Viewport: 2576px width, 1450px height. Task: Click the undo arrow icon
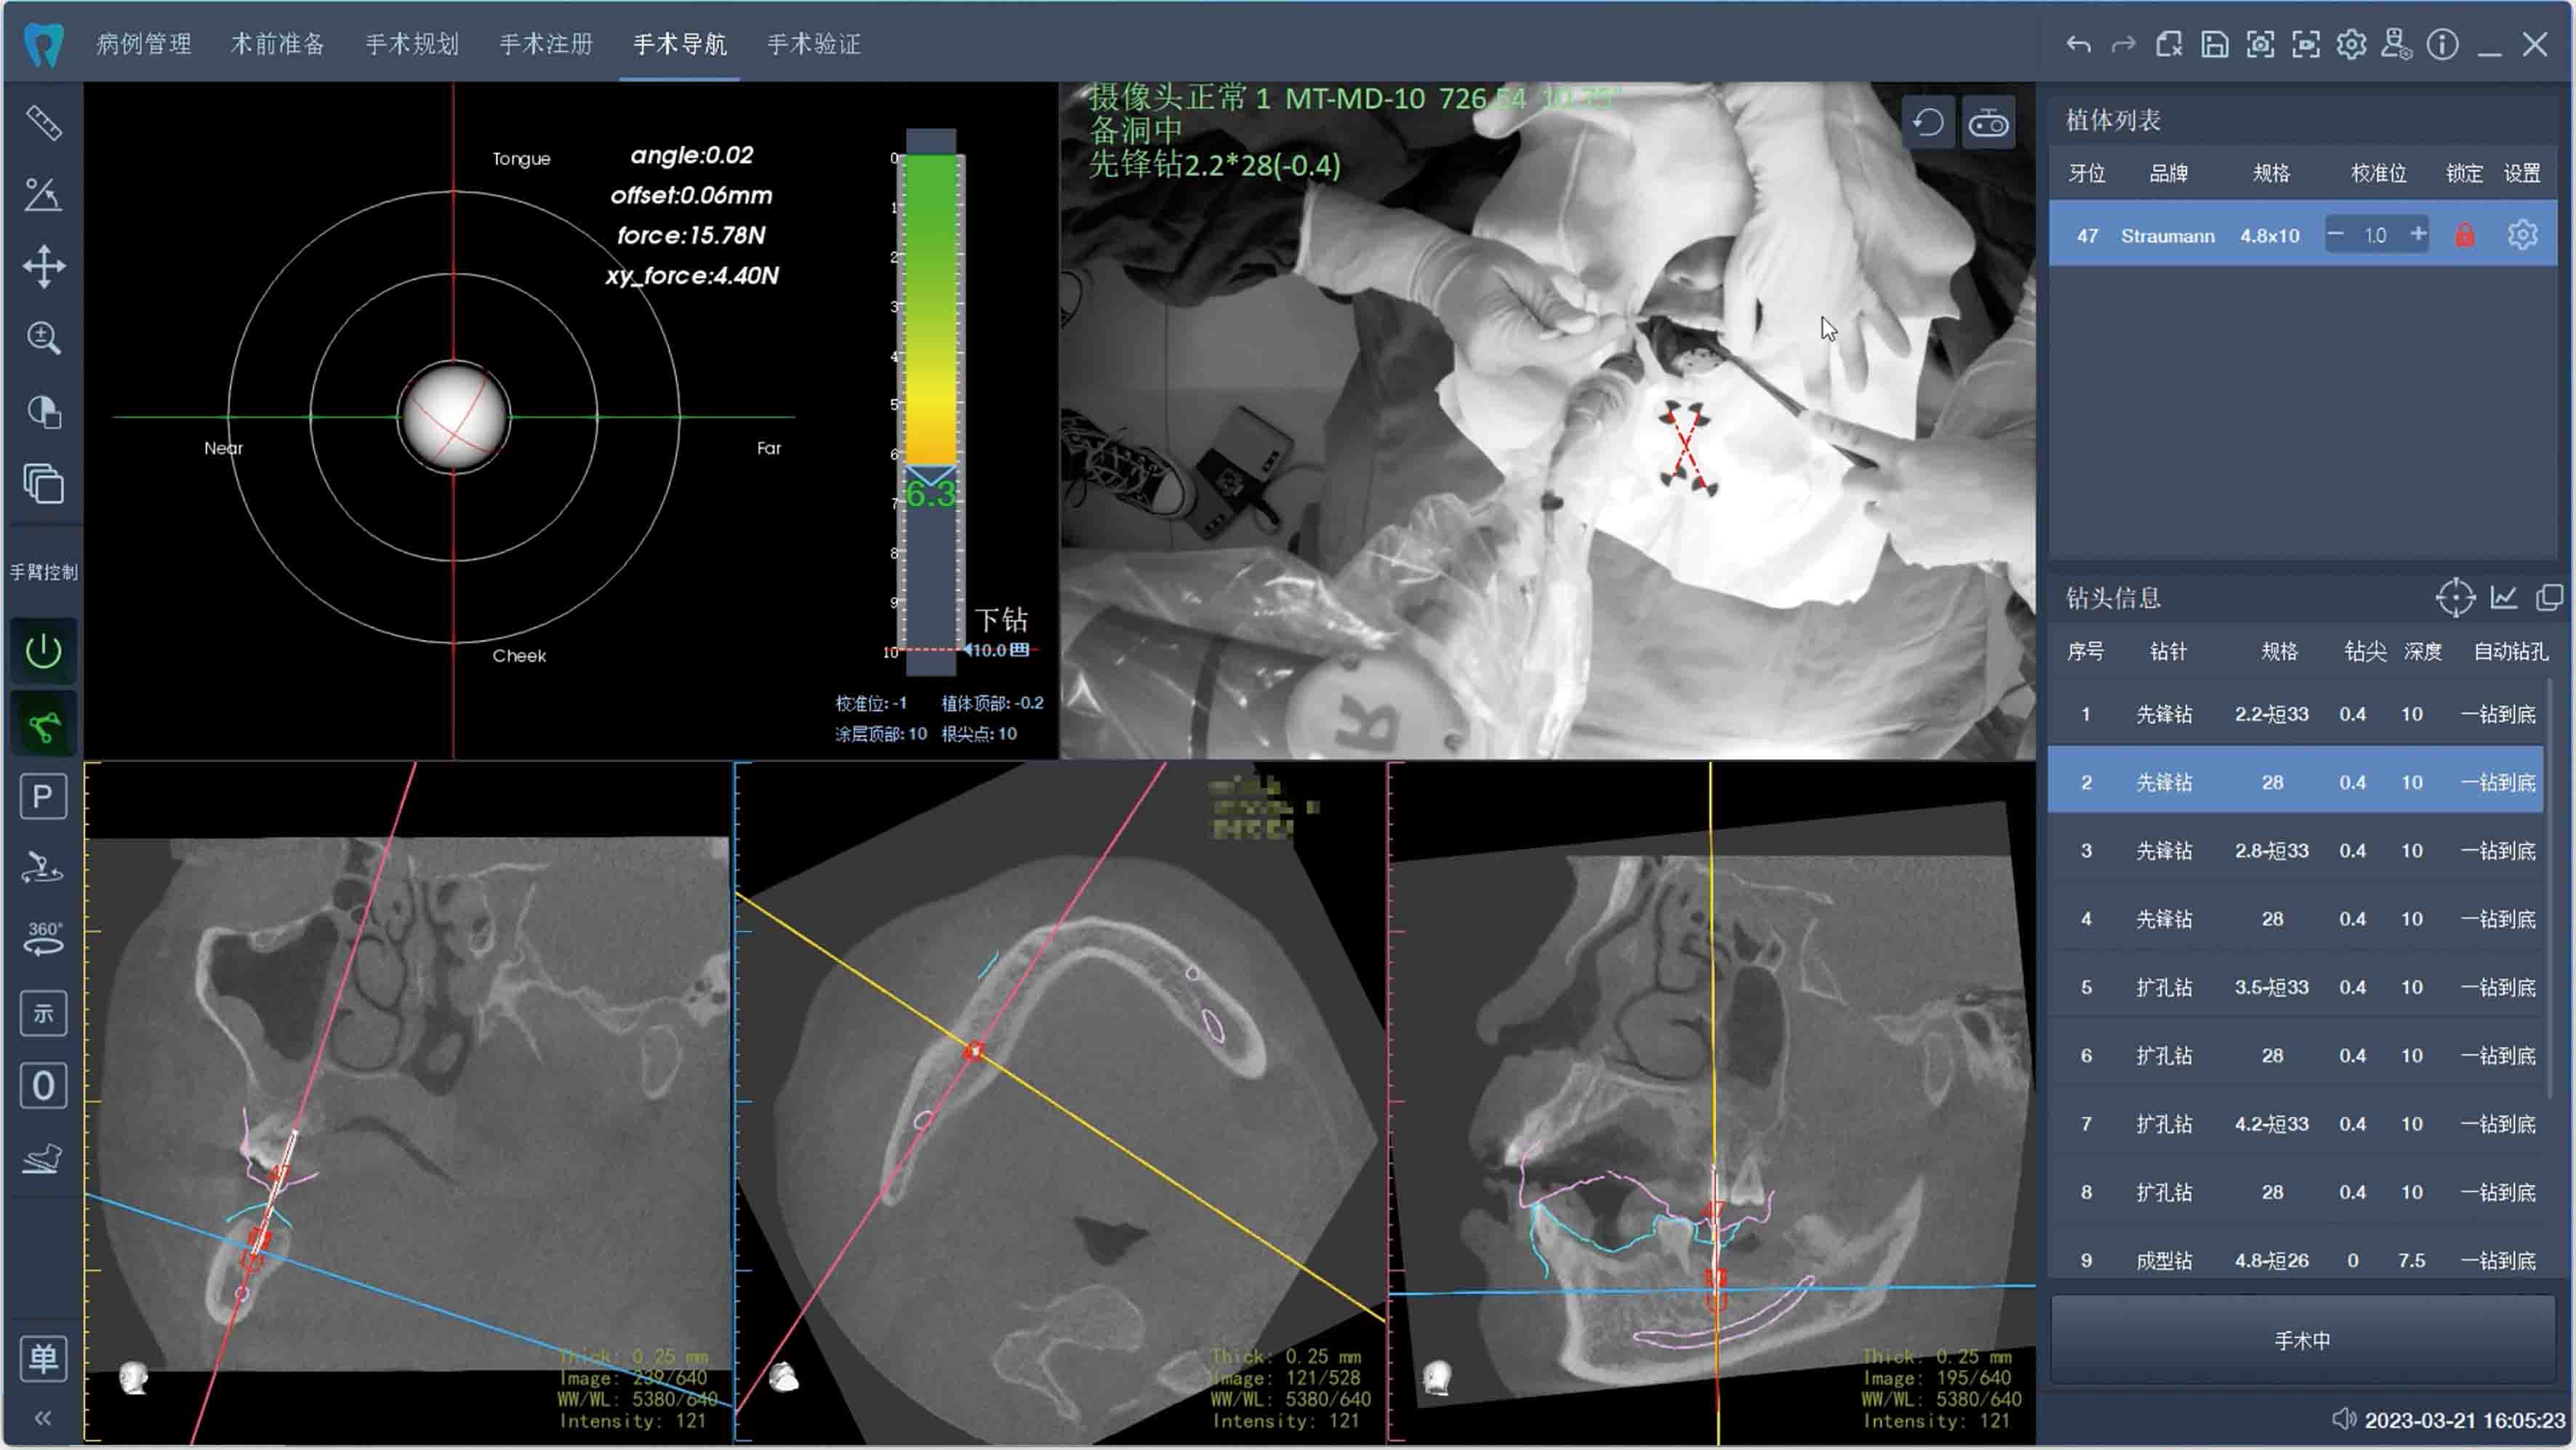click(2078, 44)
